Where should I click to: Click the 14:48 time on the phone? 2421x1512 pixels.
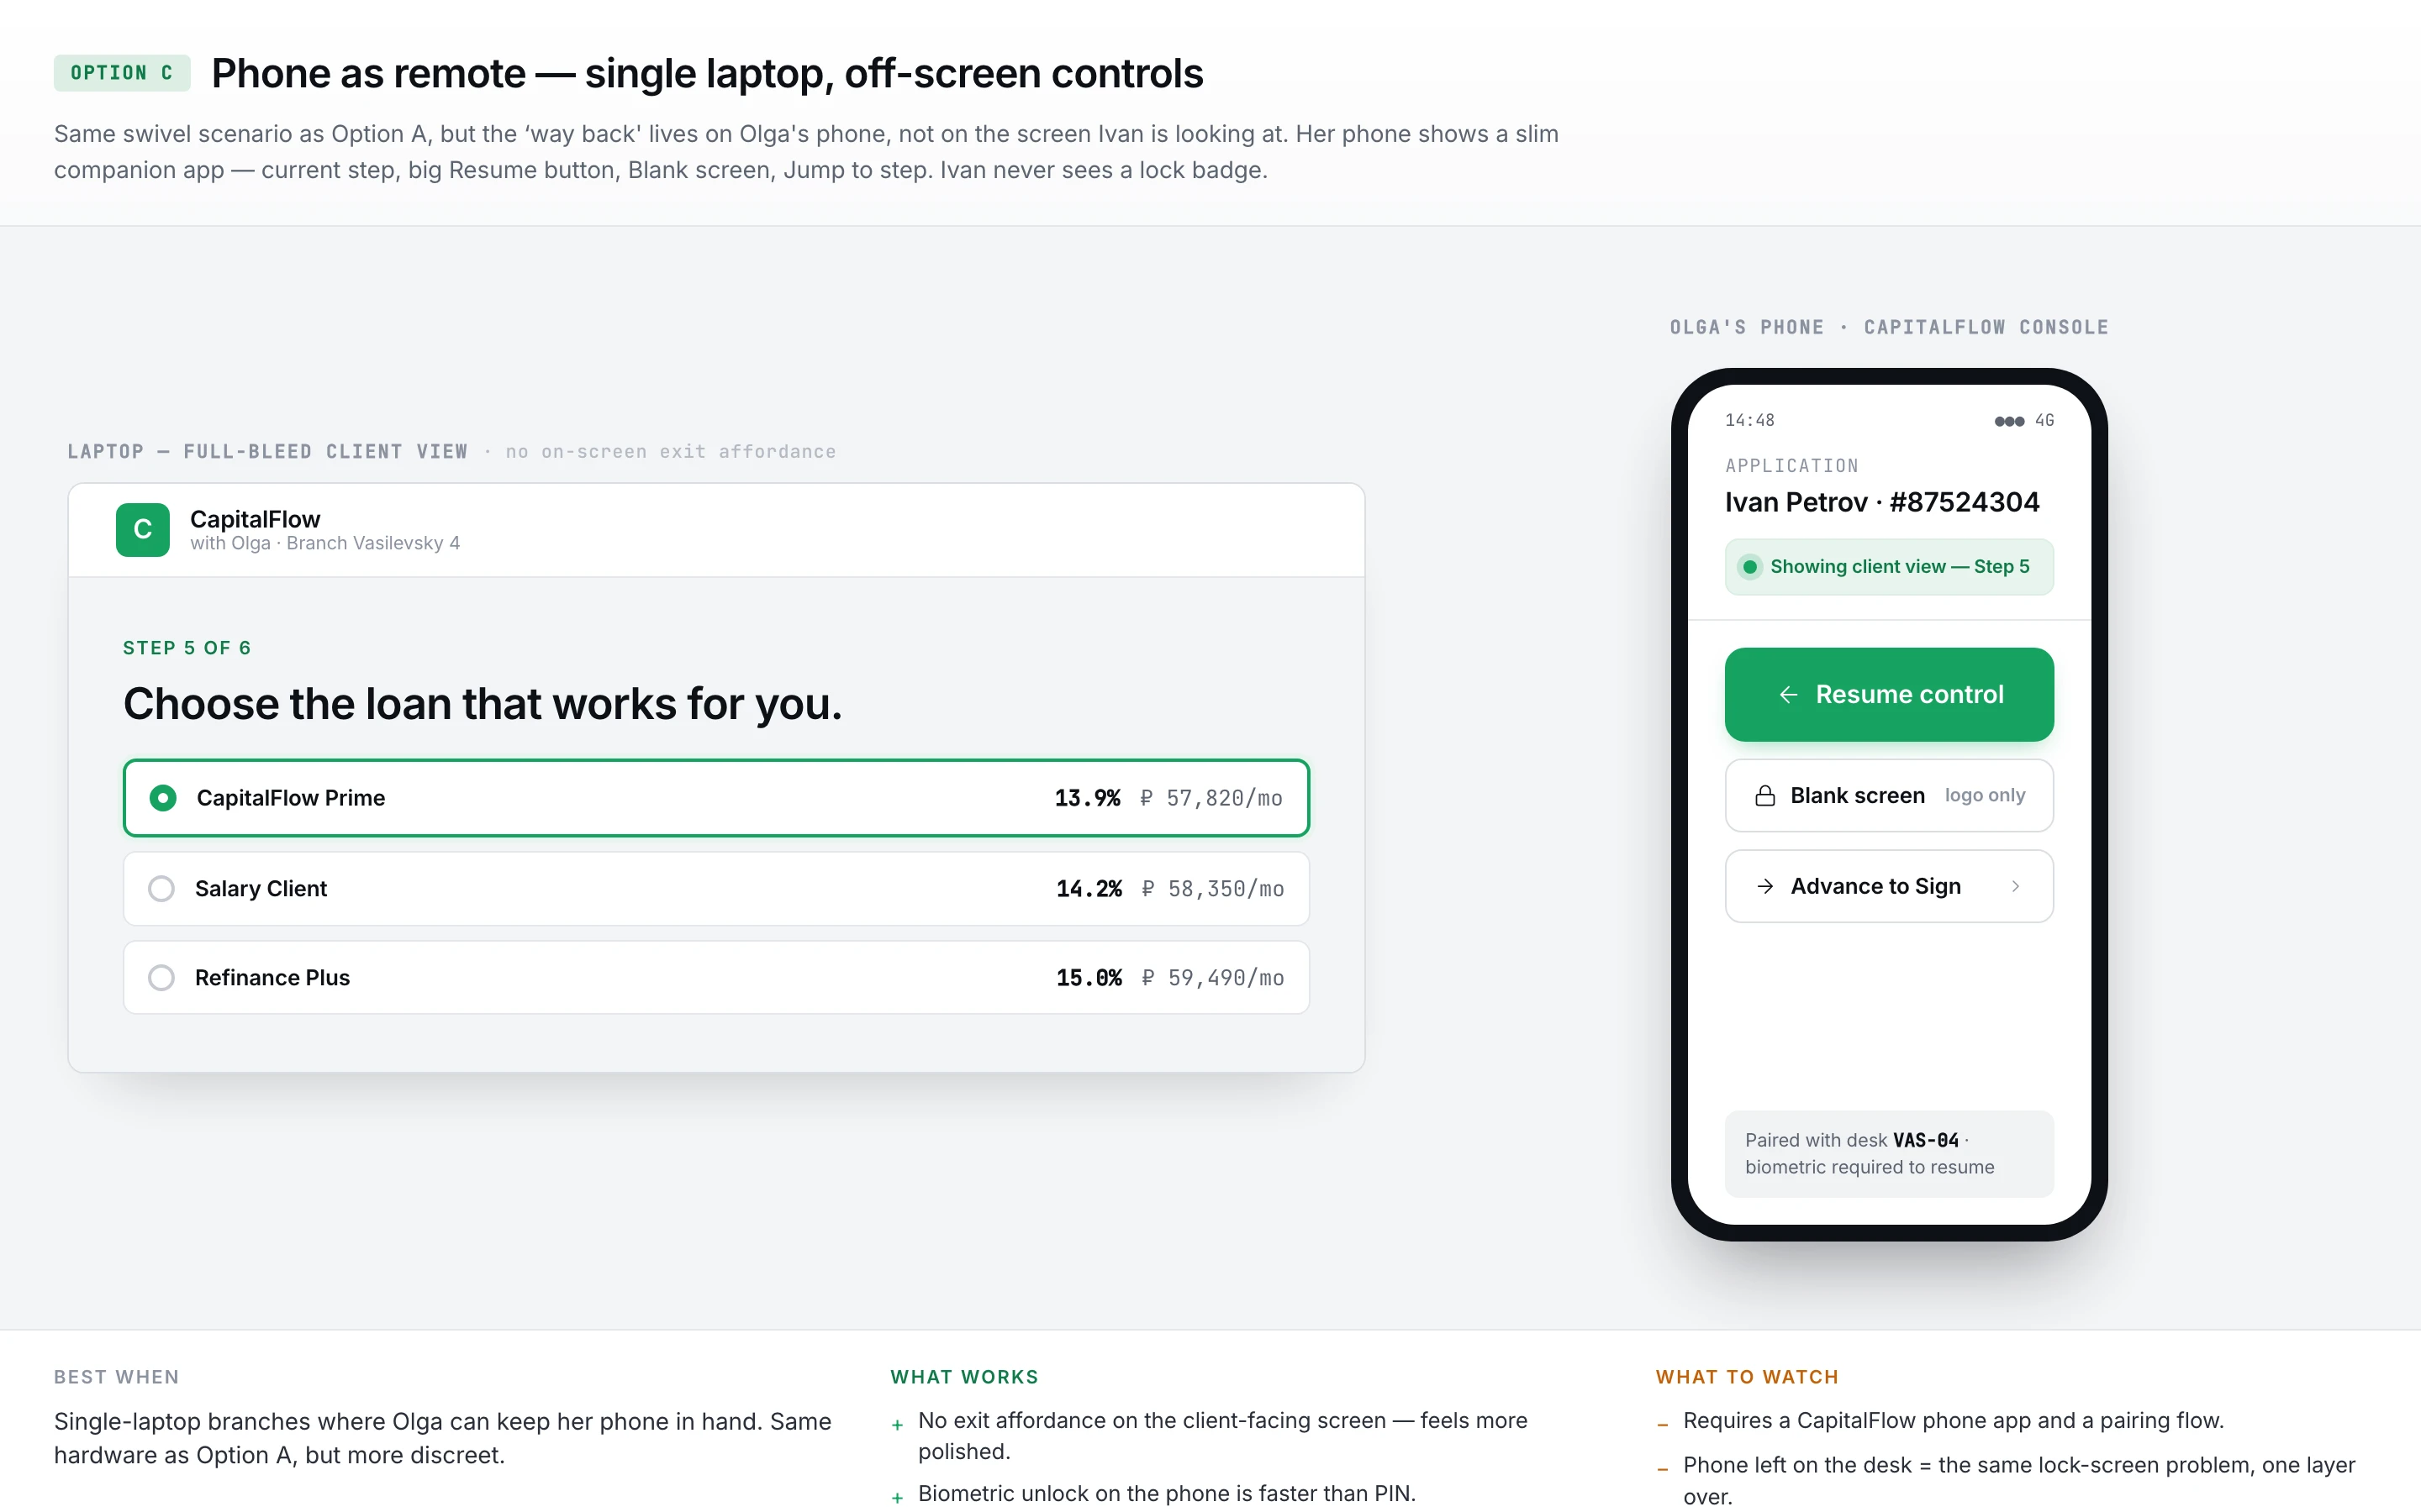(x=1749, y=421)
